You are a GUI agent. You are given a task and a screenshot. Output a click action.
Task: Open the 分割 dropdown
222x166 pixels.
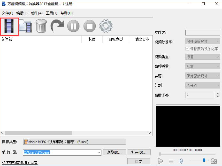point(203,86)
